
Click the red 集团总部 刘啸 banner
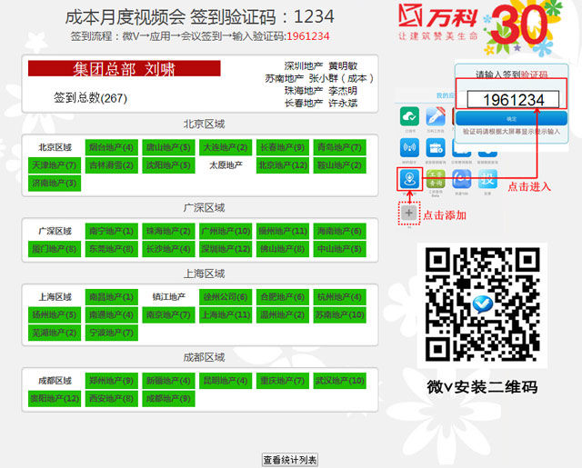[x=124, y=69]
